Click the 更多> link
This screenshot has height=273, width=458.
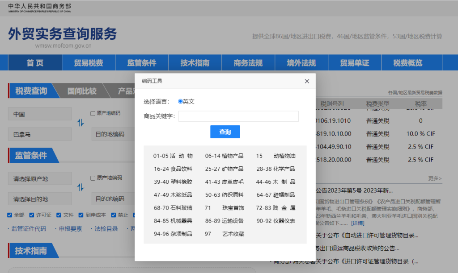pos(435,178)
